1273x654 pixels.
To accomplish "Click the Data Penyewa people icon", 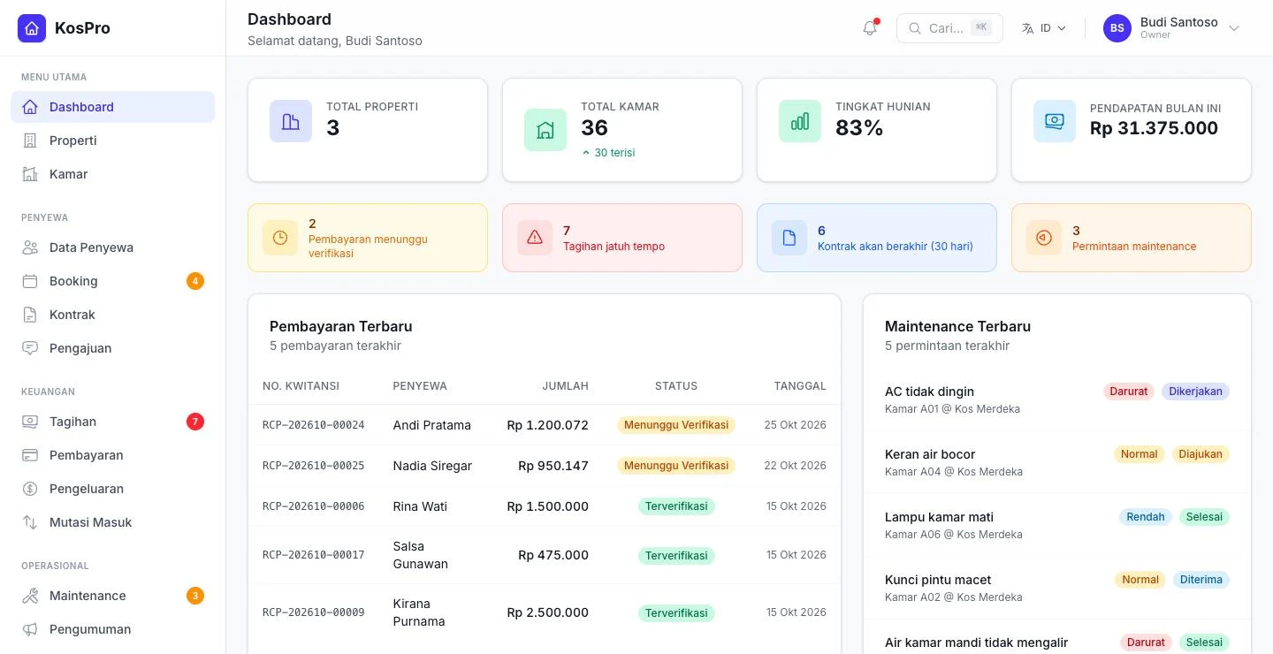I will click(x=30, y=247).
